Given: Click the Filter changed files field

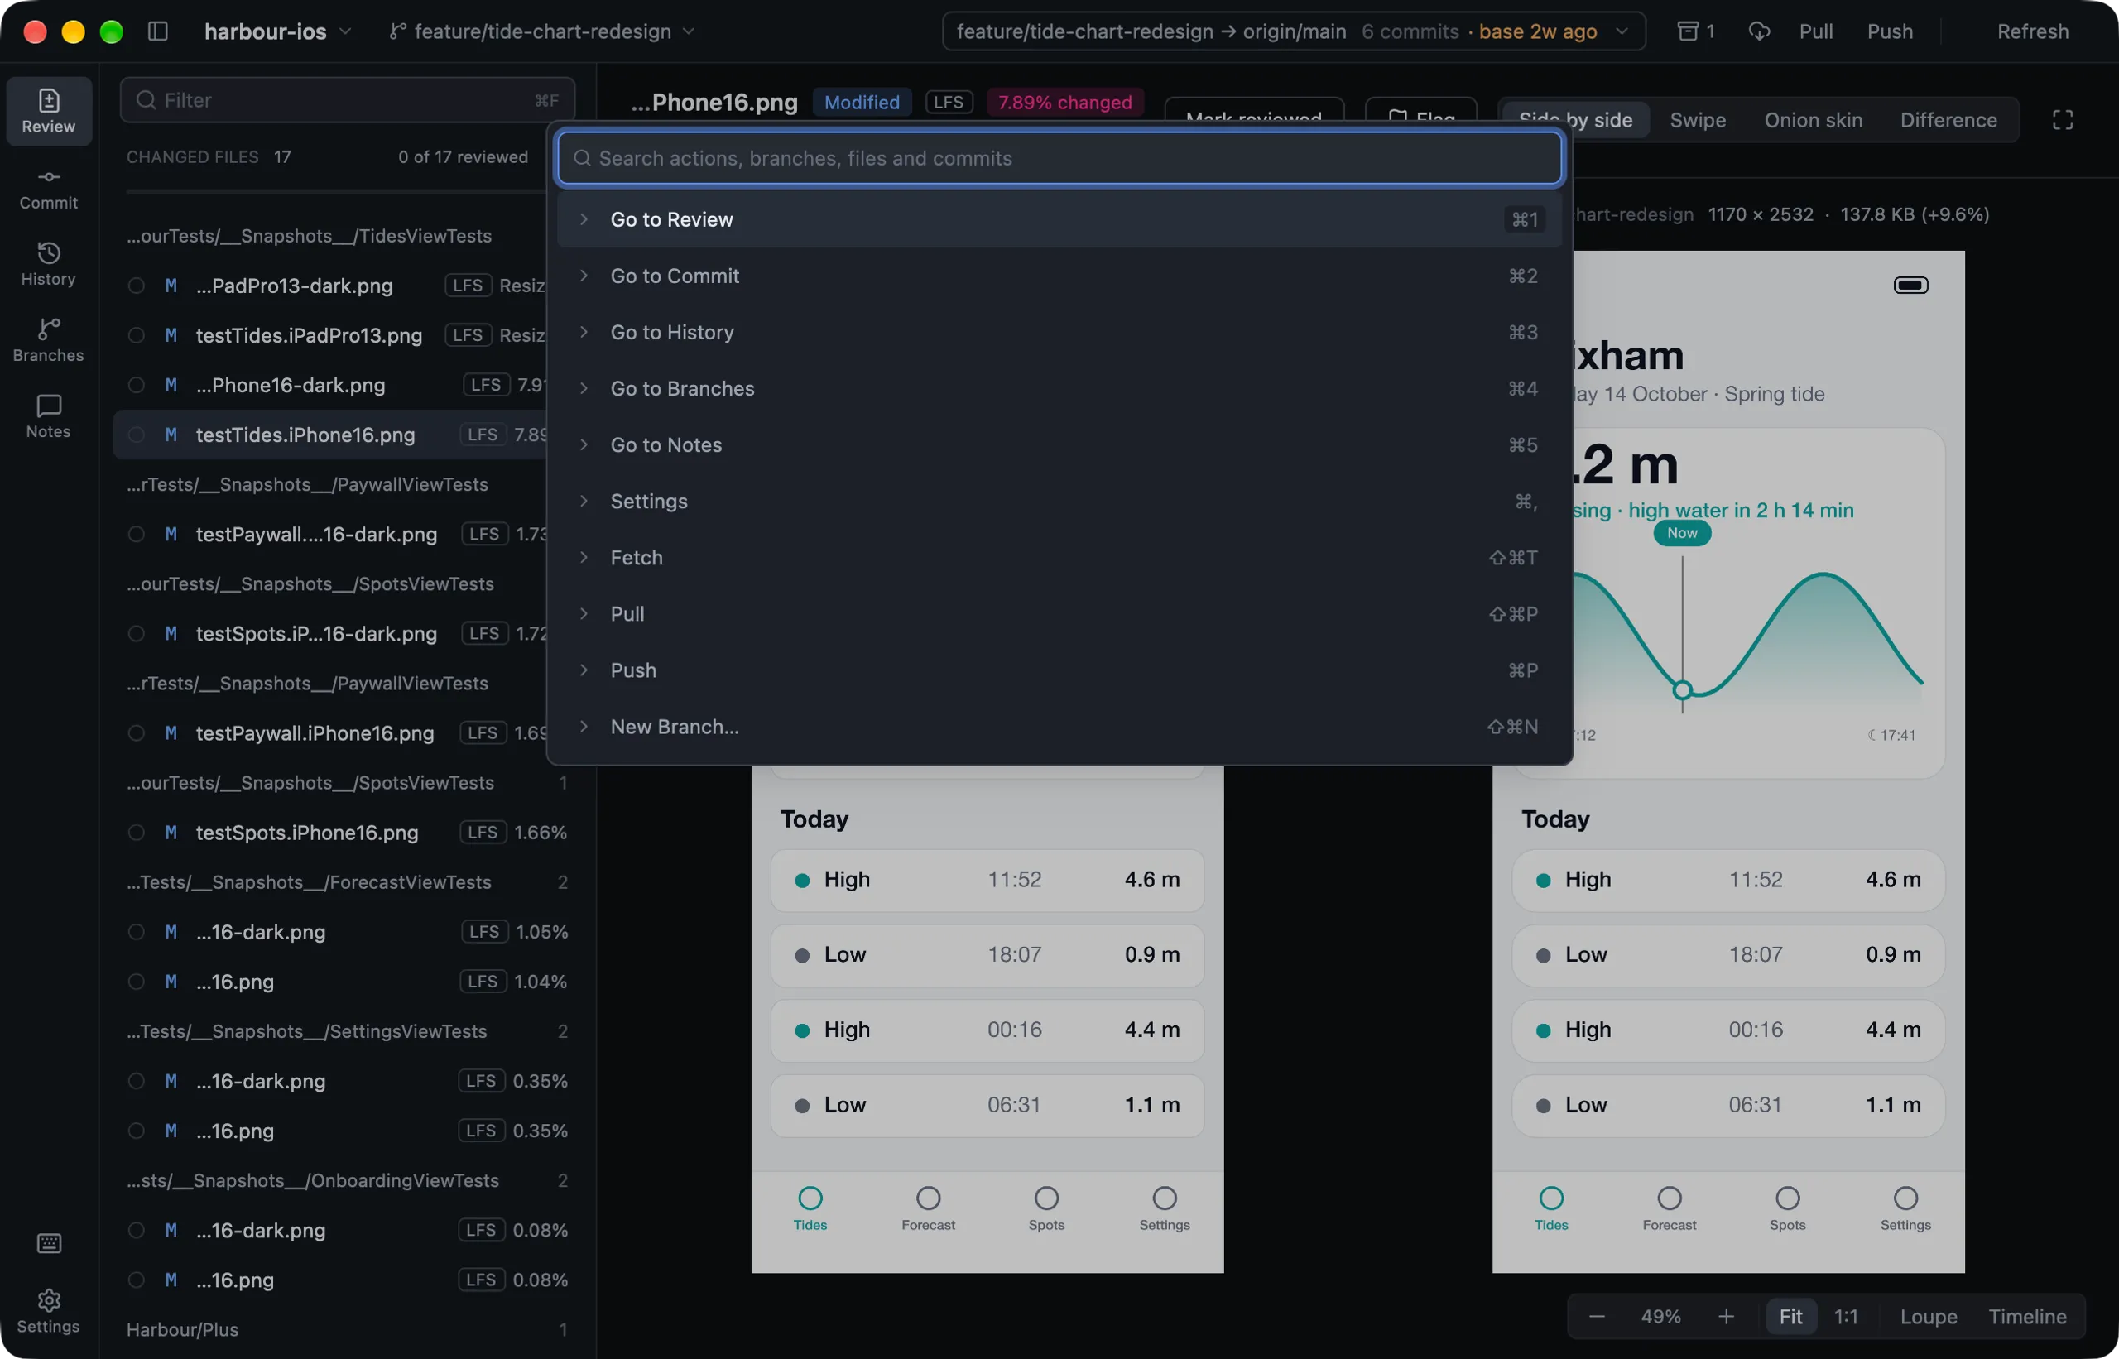Looking at the screenshot, I should 347,99.
